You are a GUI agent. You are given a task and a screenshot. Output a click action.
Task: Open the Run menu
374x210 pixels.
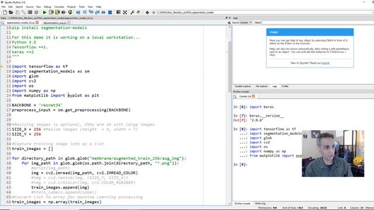(39, 6)
